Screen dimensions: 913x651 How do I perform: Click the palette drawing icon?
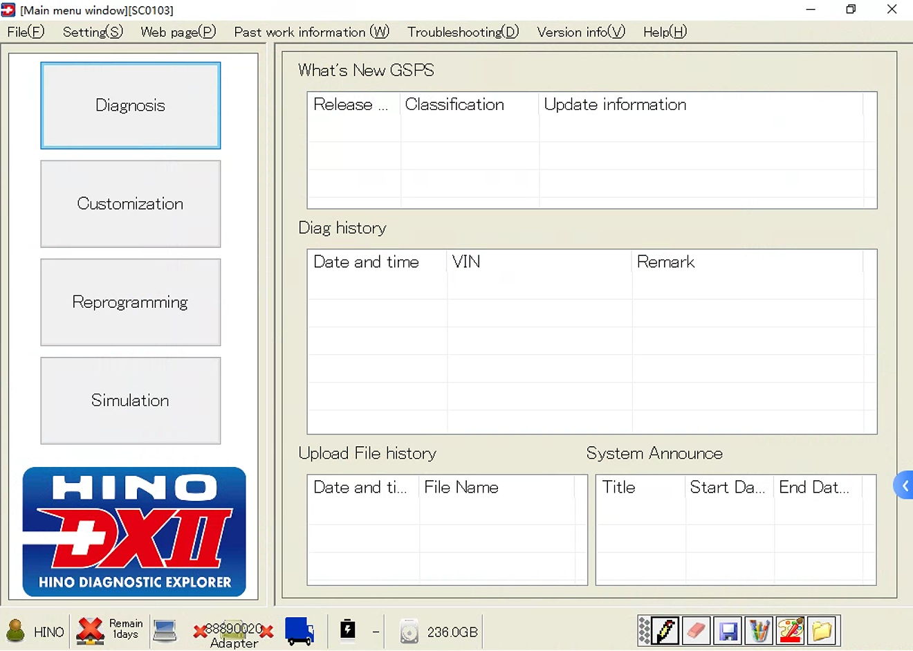point(791,630)
